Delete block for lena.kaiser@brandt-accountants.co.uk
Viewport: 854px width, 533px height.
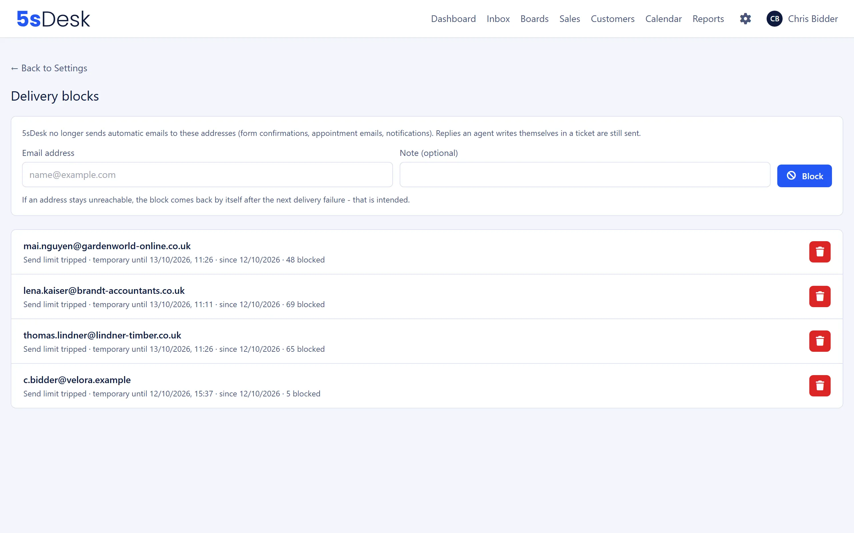pos(820,296)
